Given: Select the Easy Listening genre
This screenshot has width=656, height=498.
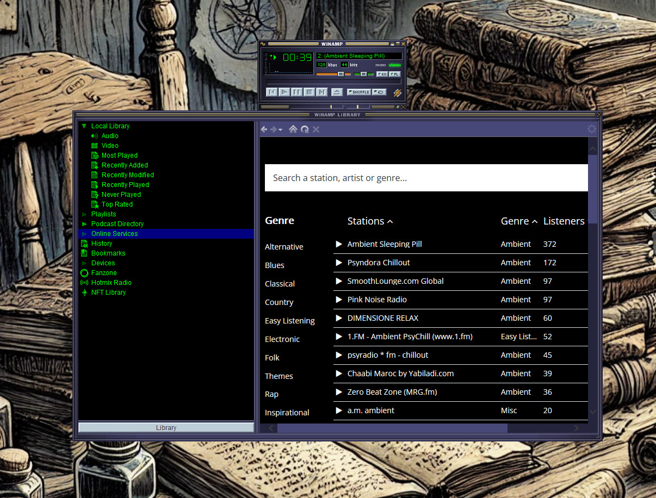Looking at the screenshot, I should tap(290, 321).
